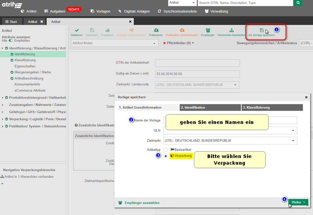Open Hierarchien bearbeiten hierarchy icon
Viewport: 313px width, 215px height.
(x=231, y=30)
